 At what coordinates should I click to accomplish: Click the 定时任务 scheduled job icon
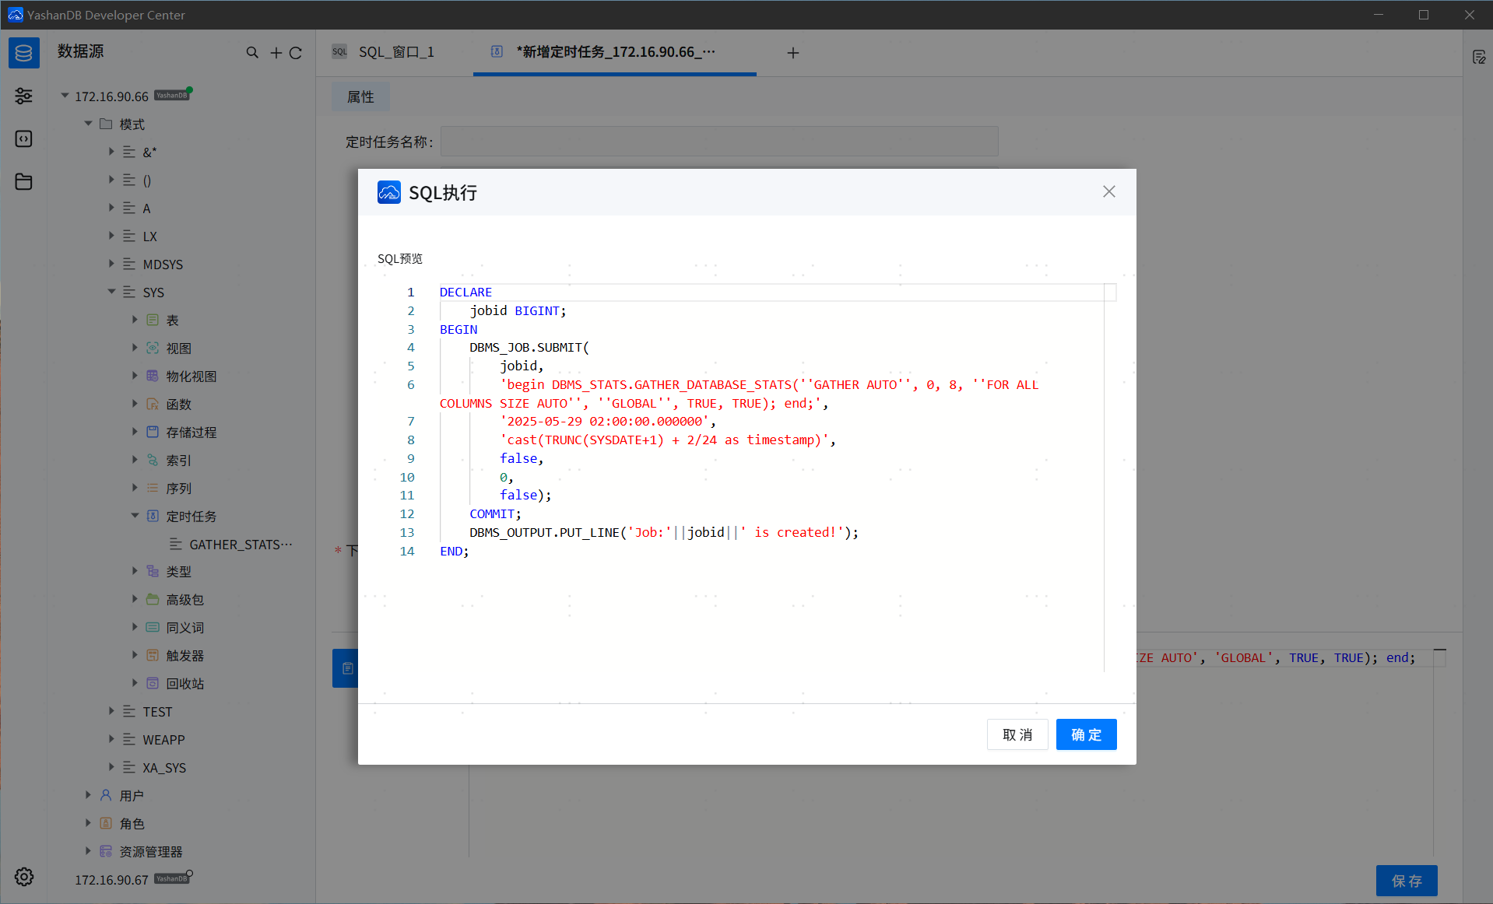(153, 516)
